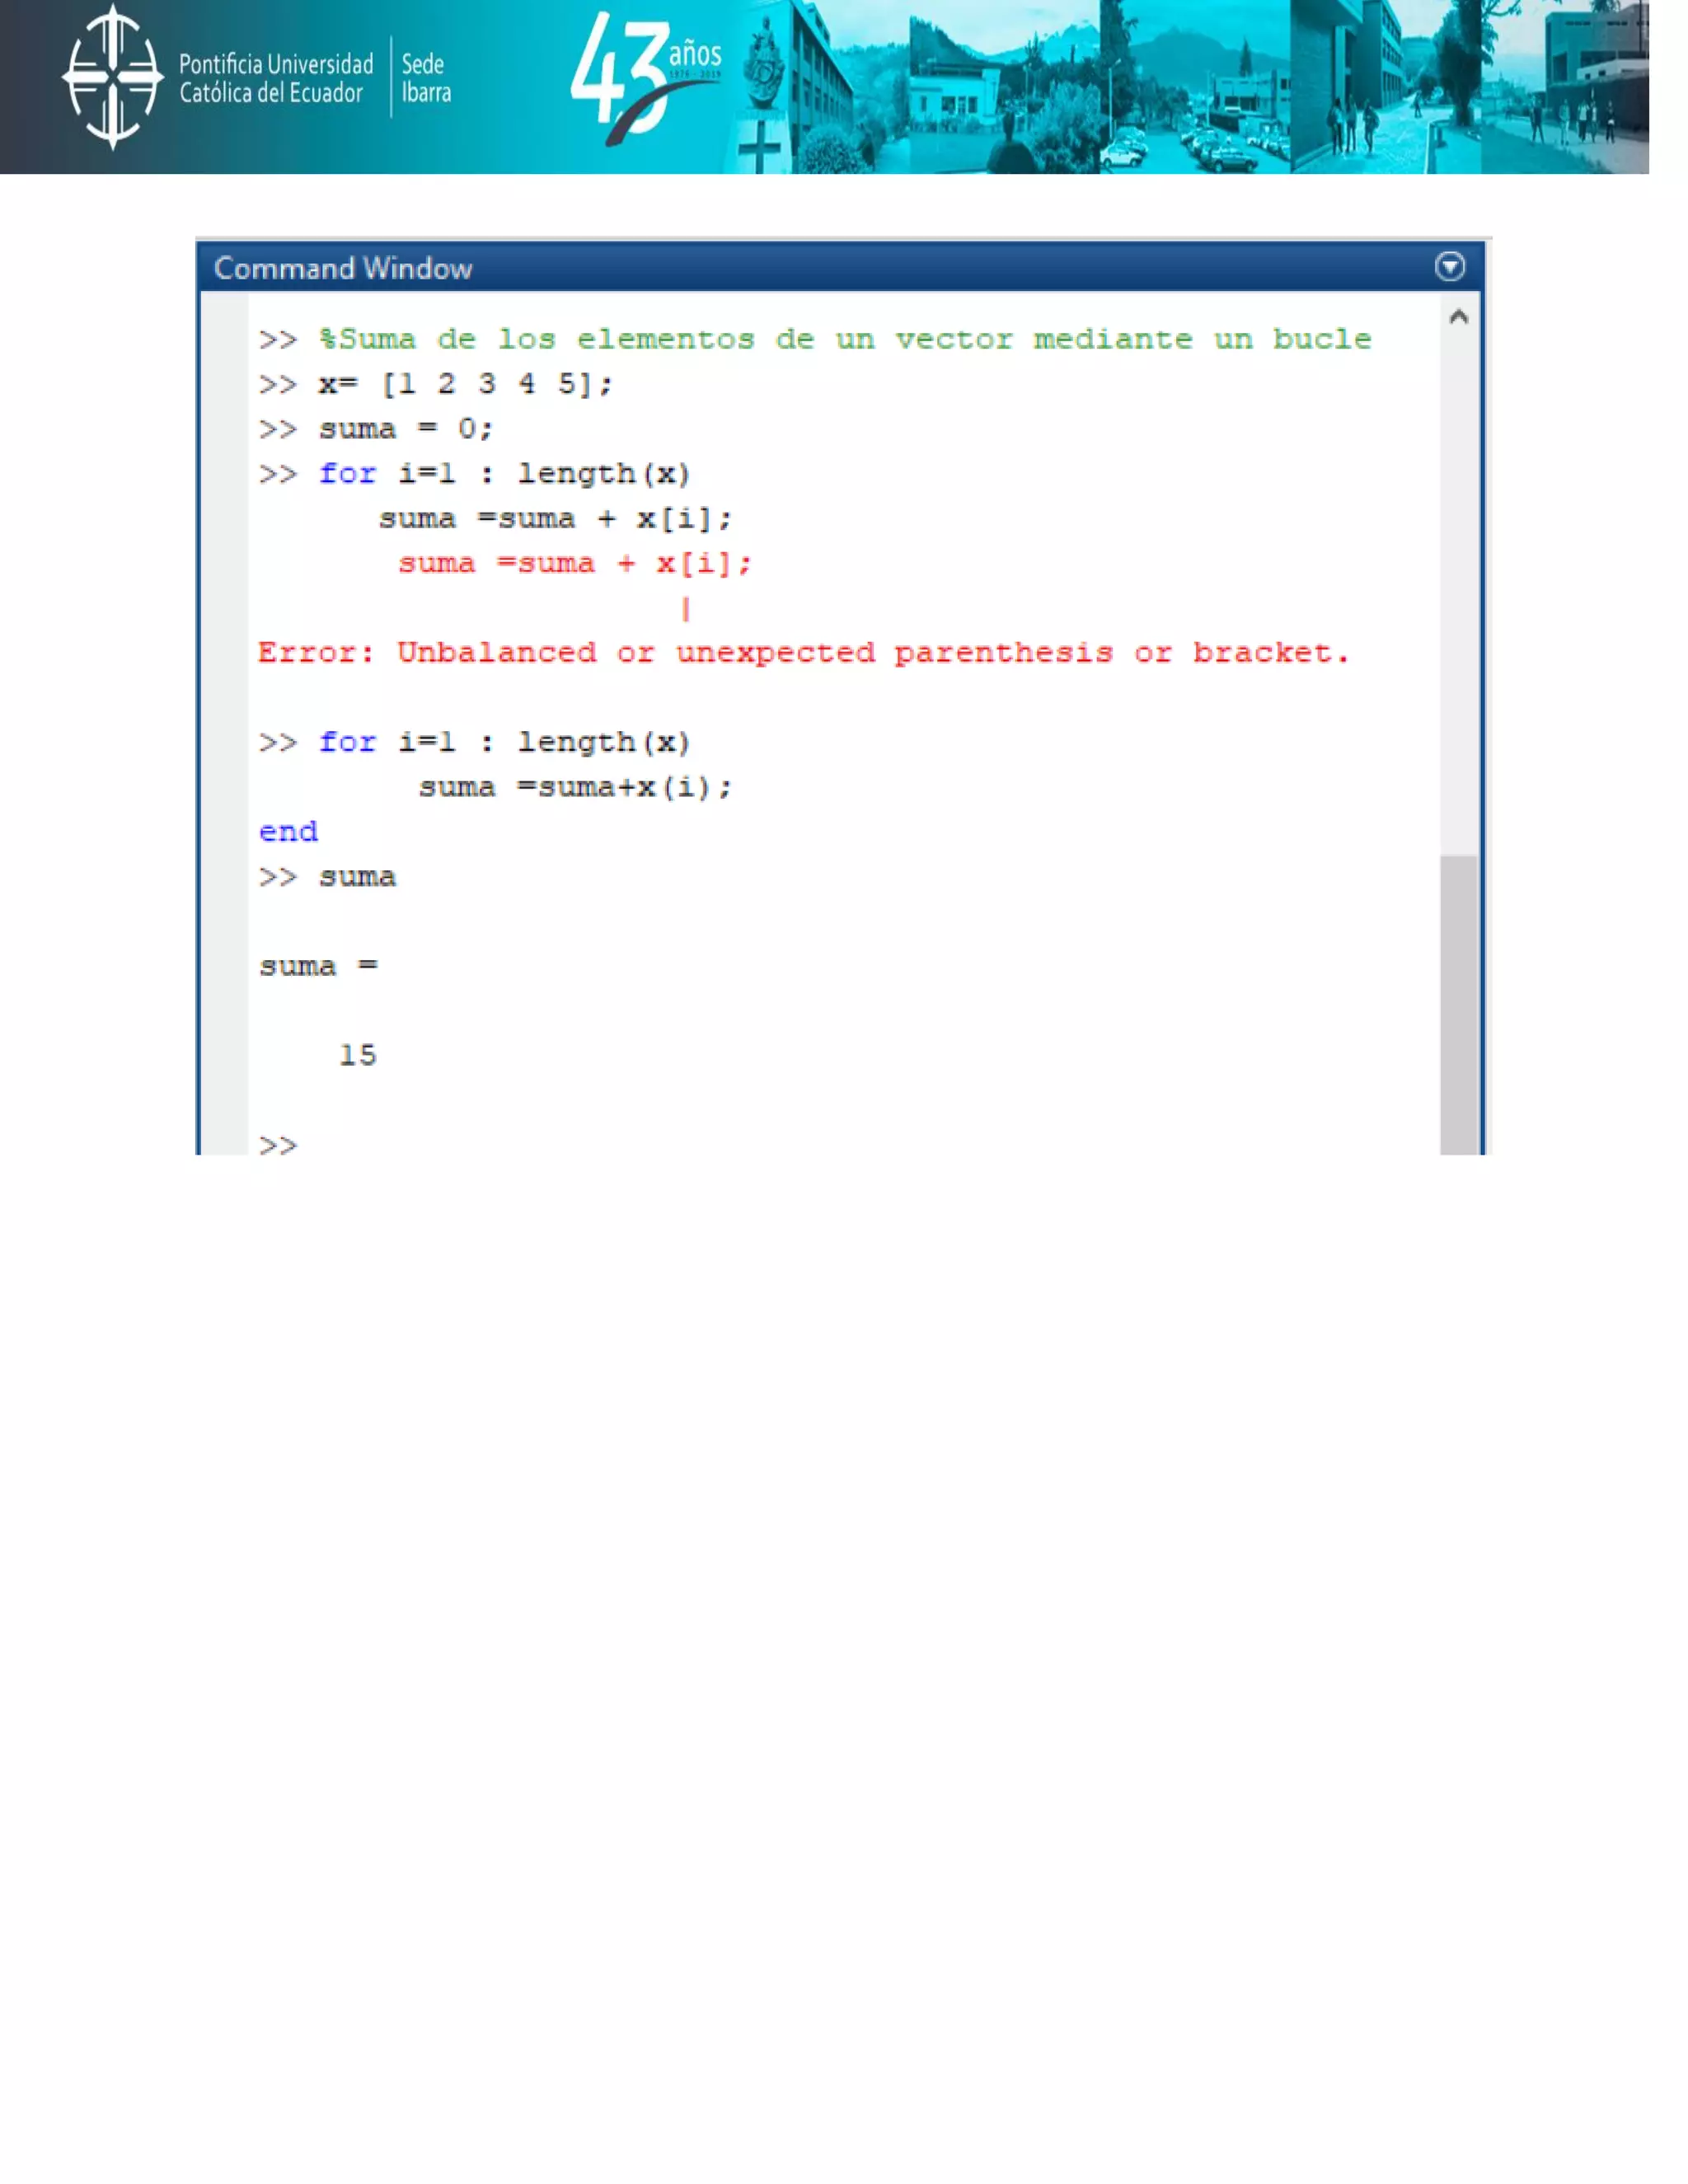This screenshot has height=2184, width=1688.
Task: Click the suma =suma+x(i) statement
Action: pyautogui.click(x=575, y=787)
